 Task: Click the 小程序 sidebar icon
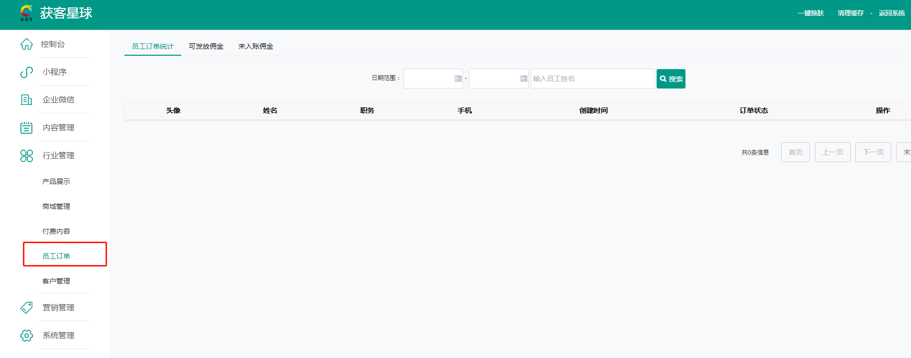point(26,72)
